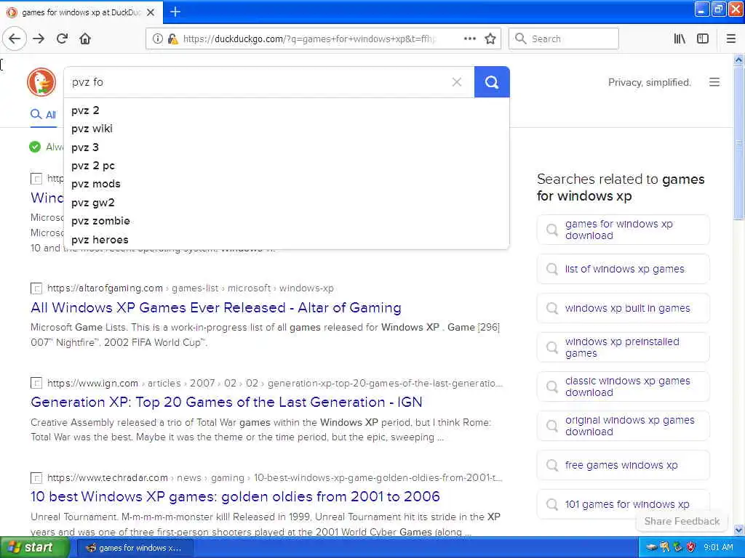
Task: Submit search with blue magnifier button
Action: [492, 82]
